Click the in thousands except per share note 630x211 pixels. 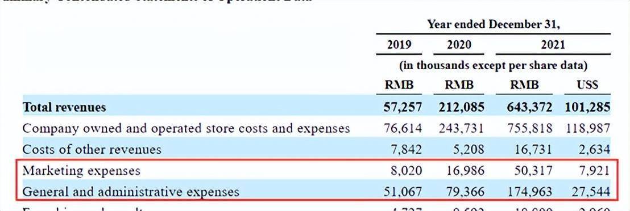pos(494,65)
